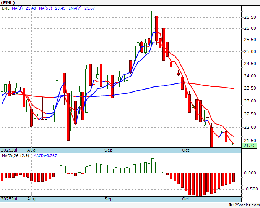This screenshot has width=260, height=208.
Task: Click the 23.49 moving average value
Action: [x=60, y=8]
